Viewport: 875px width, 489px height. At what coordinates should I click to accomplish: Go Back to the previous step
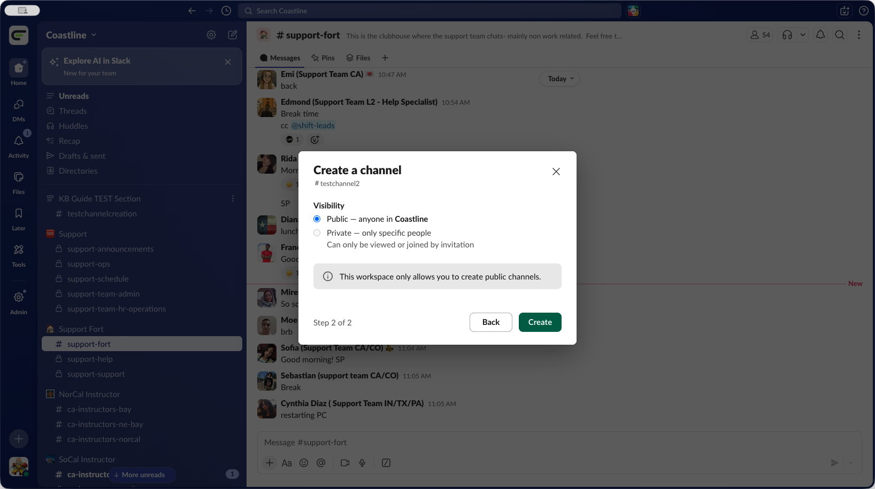[x=490, y=322]
